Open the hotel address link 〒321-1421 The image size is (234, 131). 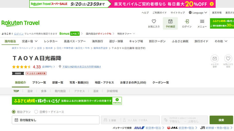pyautogui.click(x=82, y=67)
